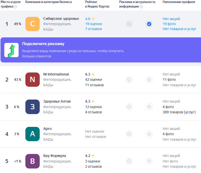201x173 pixels.
Task: Click the purple 'B' logo of Вау Формула
Action: click(32, 161)
